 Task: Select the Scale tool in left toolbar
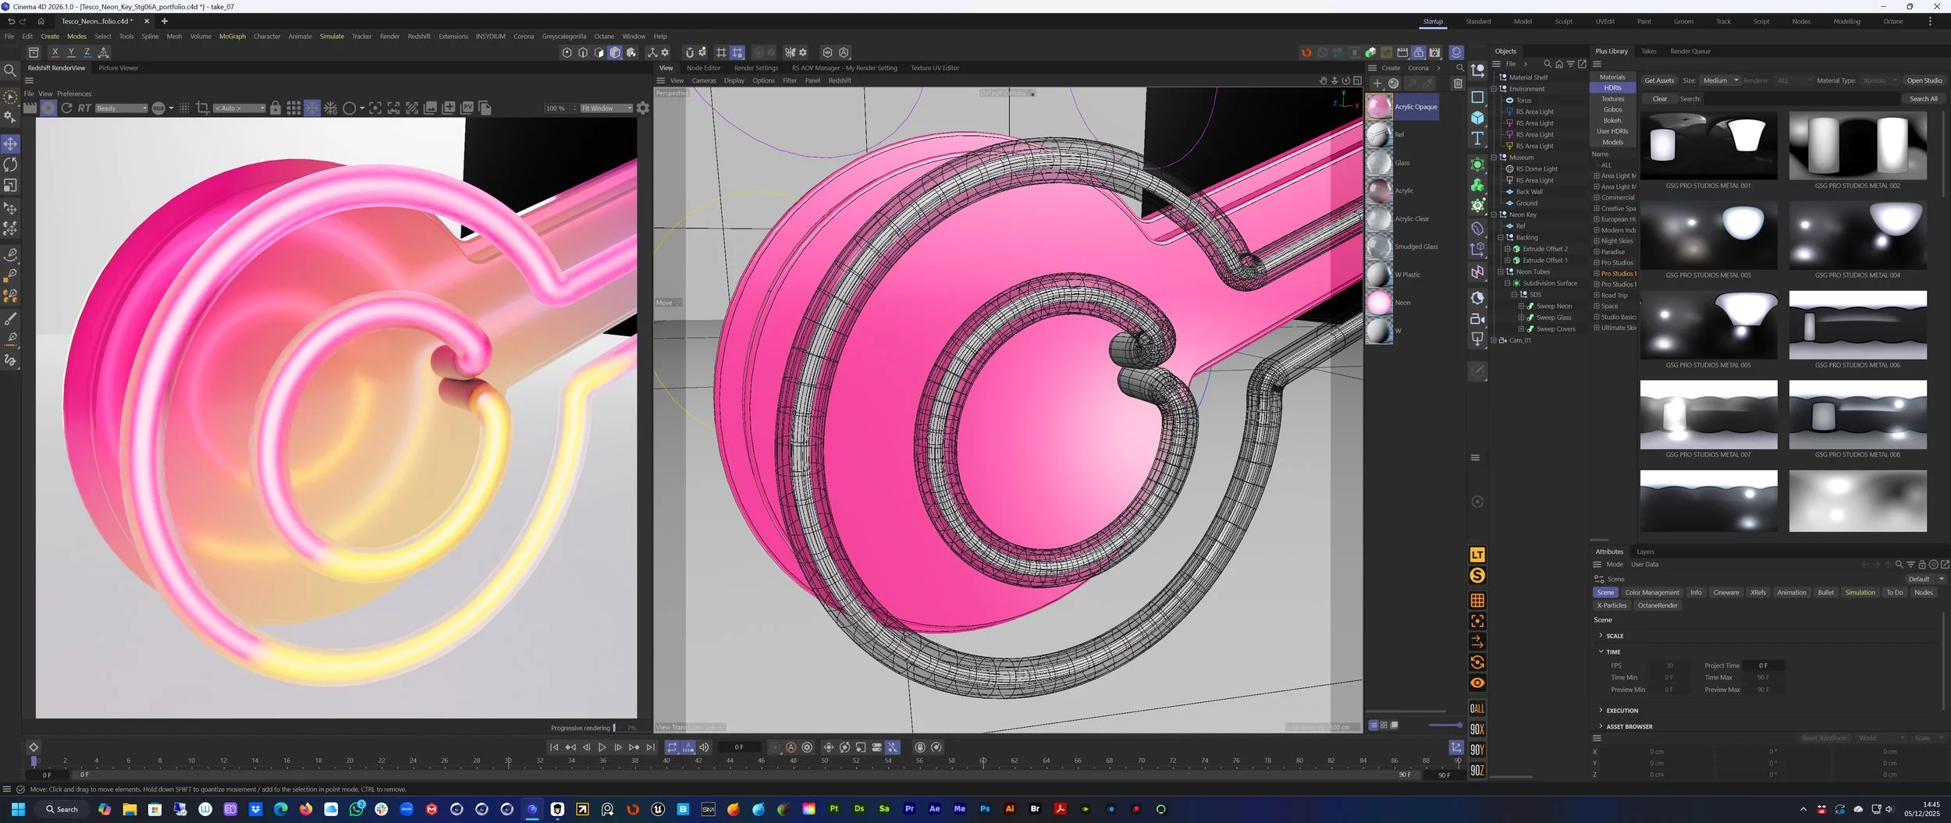(x=10, y=186)
